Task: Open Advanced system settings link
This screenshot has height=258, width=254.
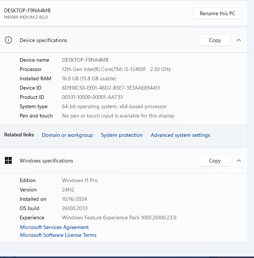Action: [x=180, y=135]
